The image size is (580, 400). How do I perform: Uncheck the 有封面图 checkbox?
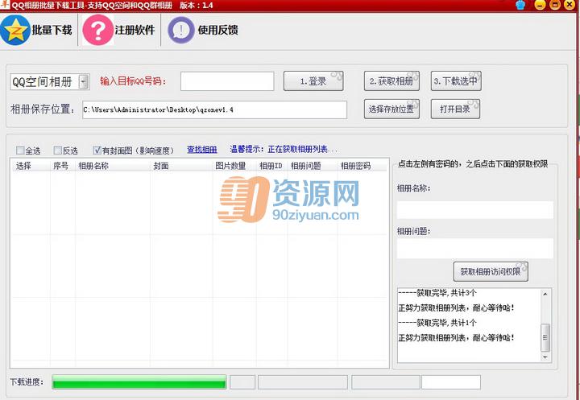97,150
